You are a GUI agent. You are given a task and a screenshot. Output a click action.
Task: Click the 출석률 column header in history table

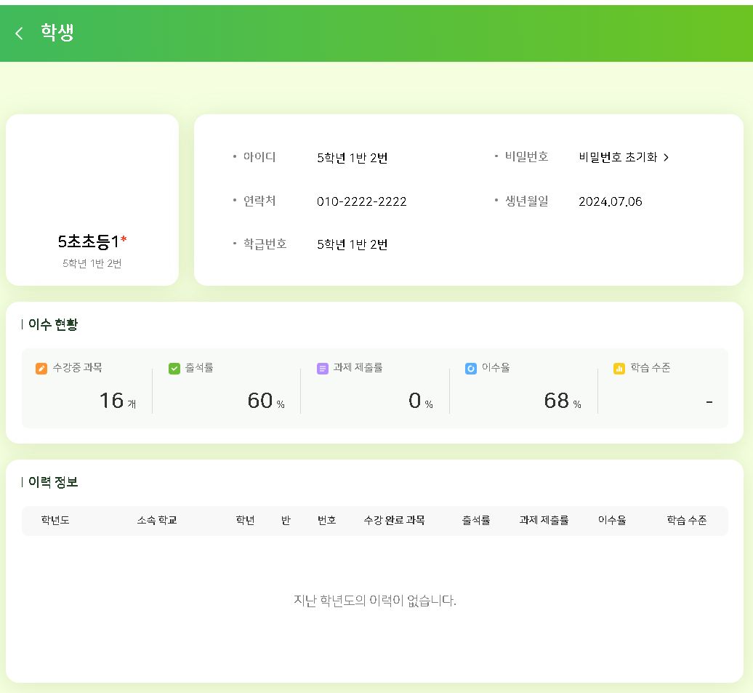click(476, 521)
